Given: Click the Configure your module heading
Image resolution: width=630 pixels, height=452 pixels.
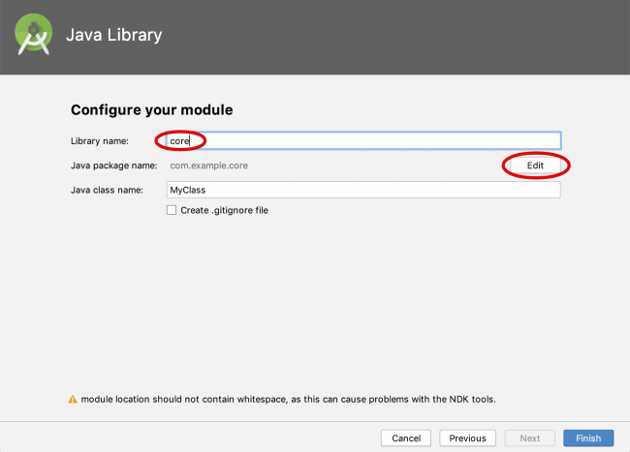Looking at the screenshot, I should [152, 110].
